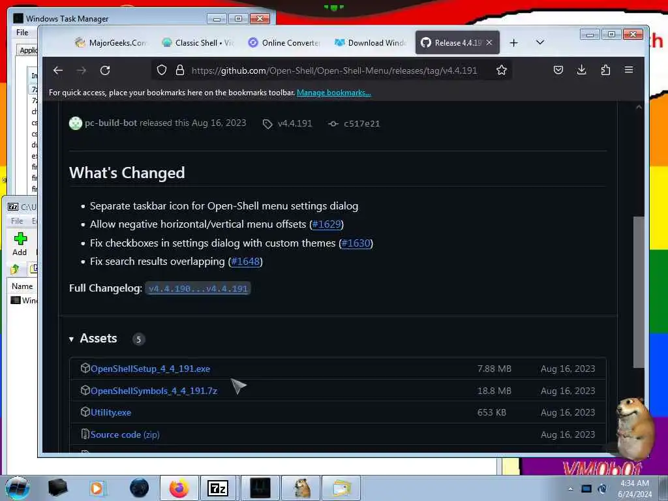The image size is (668, 501).
Task: Open the pc-build-bot author link
Action: (x=111, y=123)
